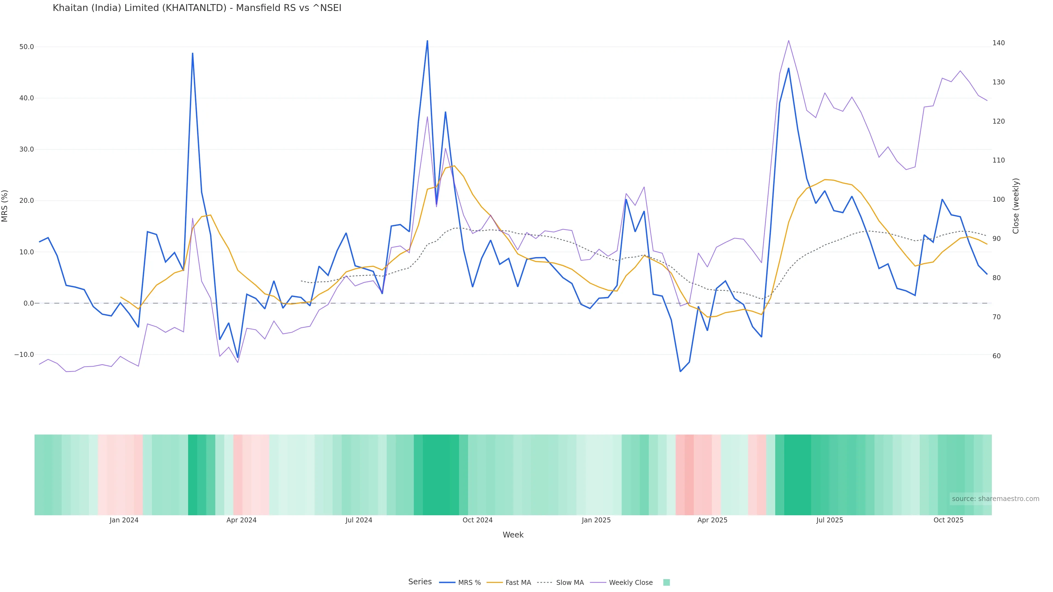
Task: Click the orange Fast MA legend line
Action: pos(495,583)
